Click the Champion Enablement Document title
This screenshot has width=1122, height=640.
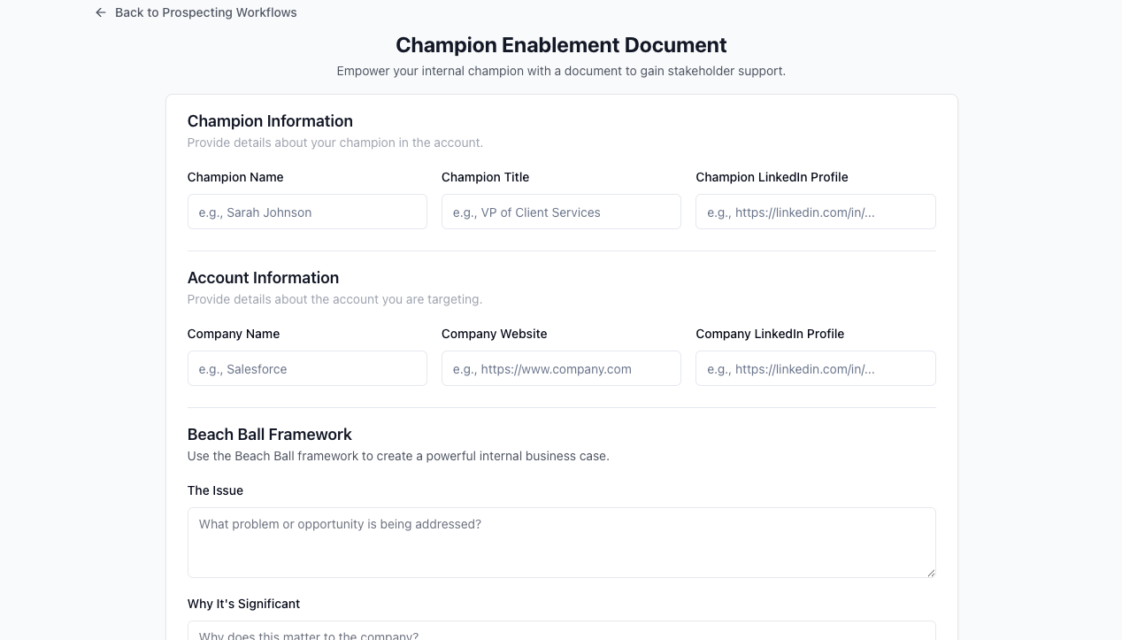tap(561, 44)
